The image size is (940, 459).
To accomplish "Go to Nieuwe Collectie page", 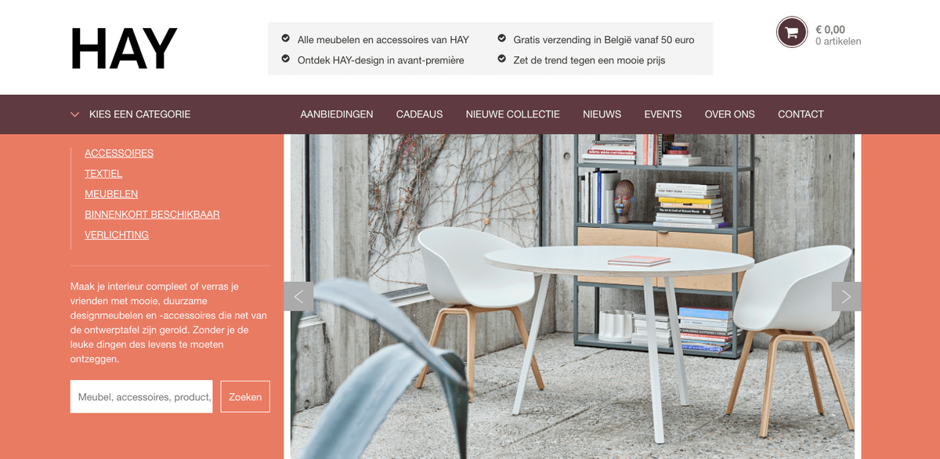I will point(512,114).
